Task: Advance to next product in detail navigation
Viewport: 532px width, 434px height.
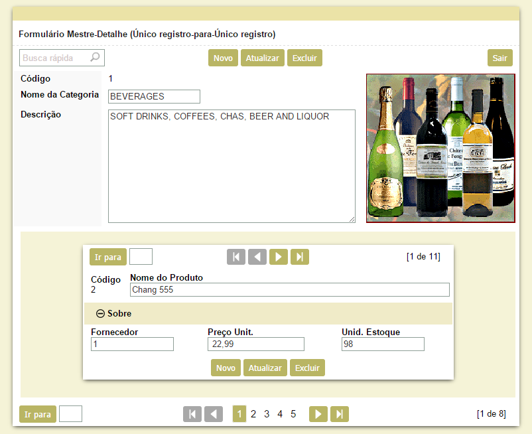Action: tap(279, 257)
